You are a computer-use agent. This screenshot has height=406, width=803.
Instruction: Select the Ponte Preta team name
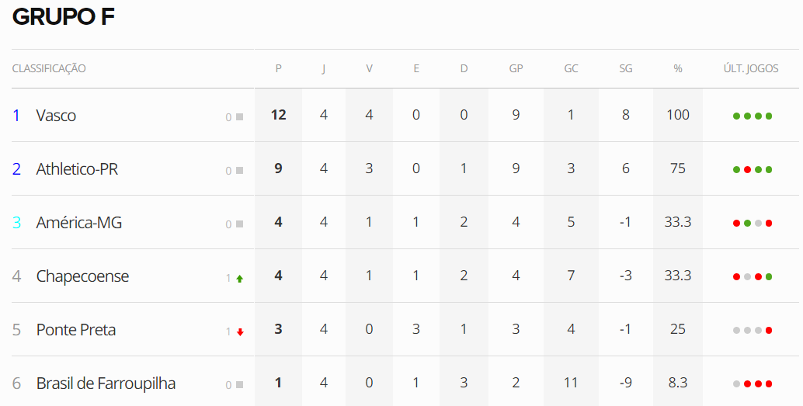76,329
